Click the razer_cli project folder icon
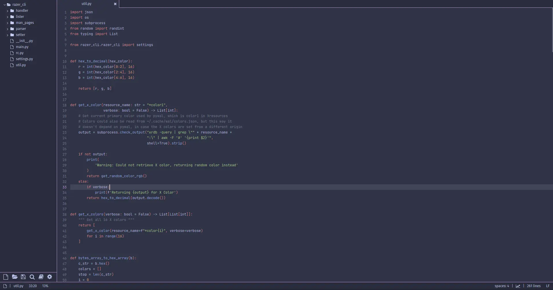Image resolution: width=553 pixels, height=290 pixels. [8, 4]
